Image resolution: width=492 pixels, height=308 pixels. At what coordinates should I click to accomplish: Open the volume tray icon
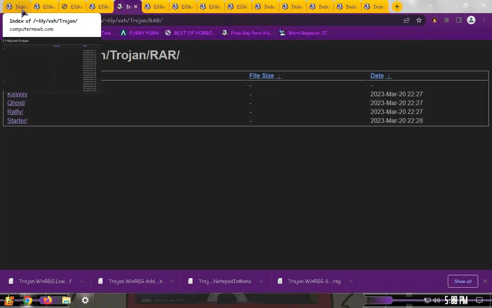click(x=437, y=301)
